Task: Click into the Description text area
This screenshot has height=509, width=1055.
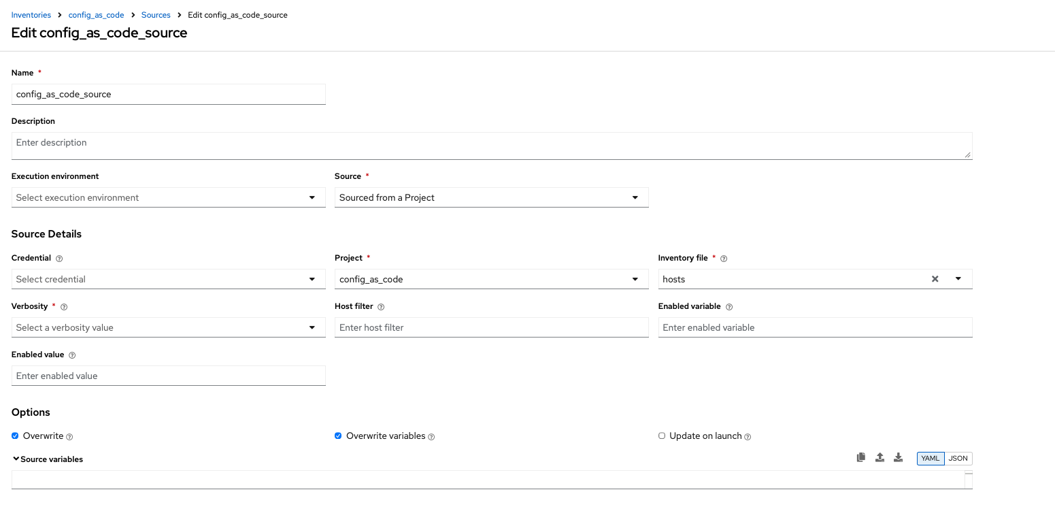Action: click(491, 145)
